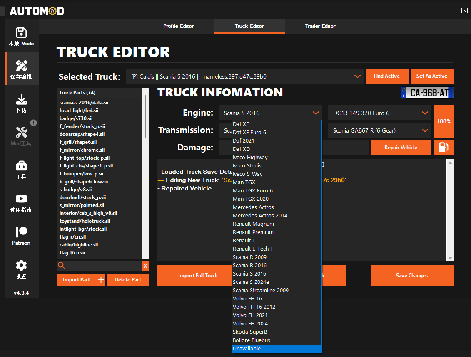
Task: Open the 本地 Mods sidebar section
Action: pyautogui.click(x=21, y=37)
